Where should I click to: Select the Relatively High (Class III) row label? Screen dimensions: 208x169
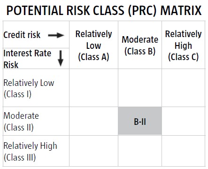click(x=30, y=152)
